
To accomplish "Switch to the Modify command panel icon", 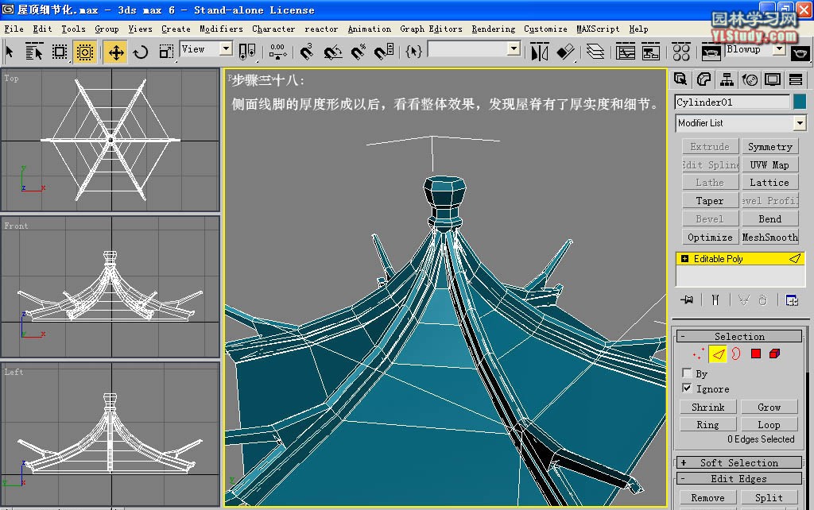I will click(704, 79).
